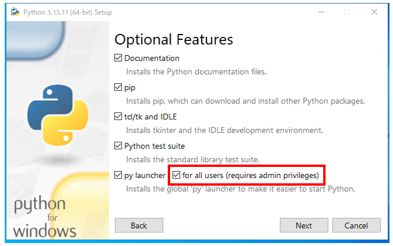
Task: Click the Python icon in the title bar
Action: coord(13,12)
